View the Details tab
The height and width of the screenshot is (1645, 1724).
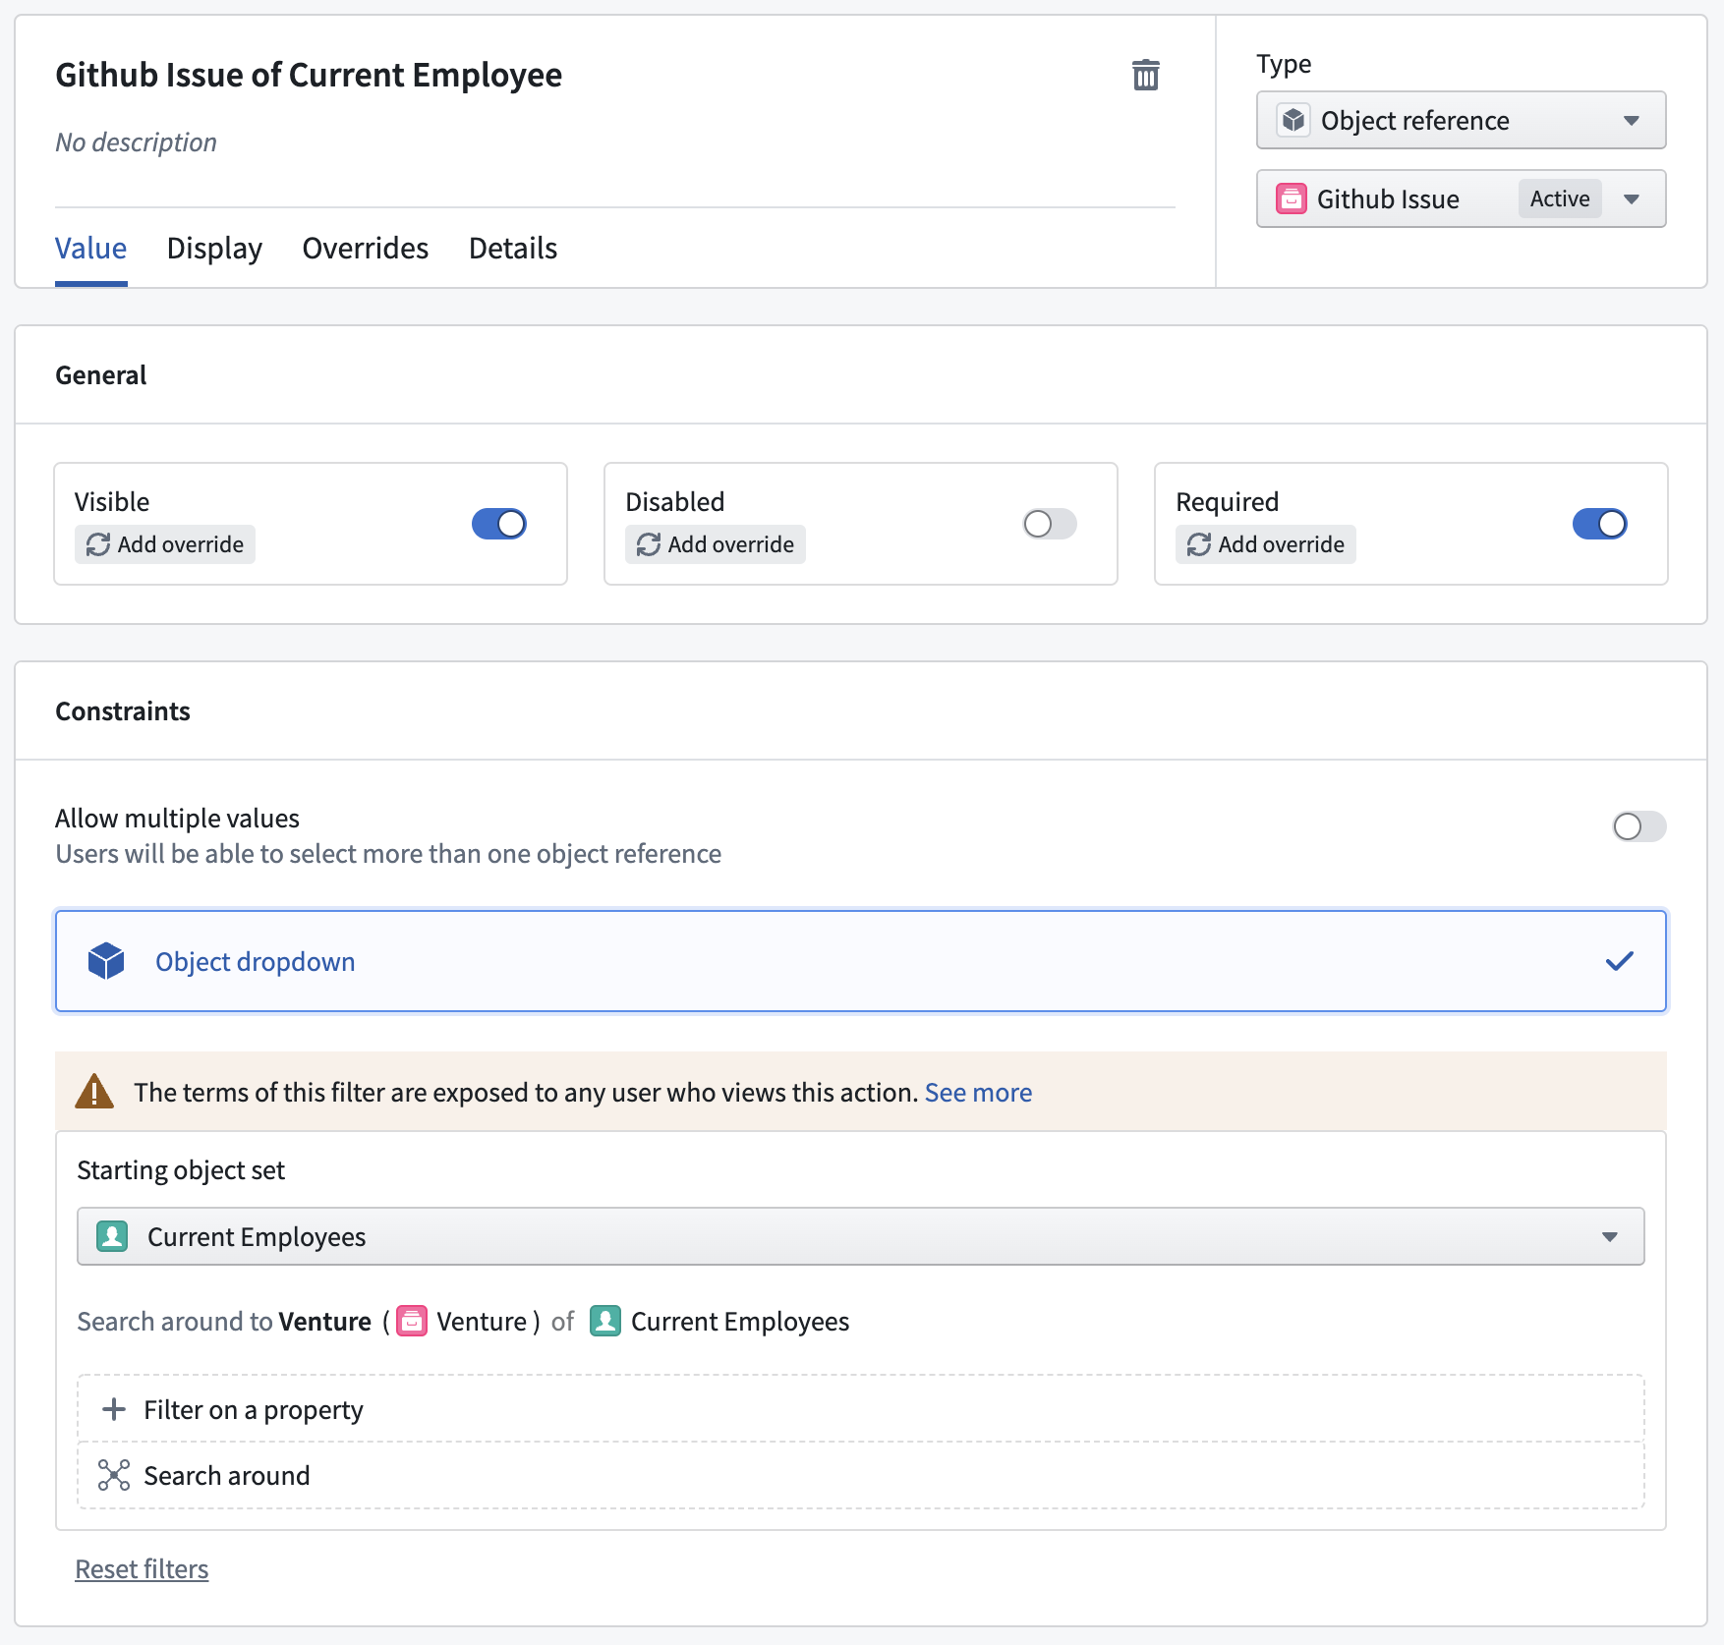point(513,249)
